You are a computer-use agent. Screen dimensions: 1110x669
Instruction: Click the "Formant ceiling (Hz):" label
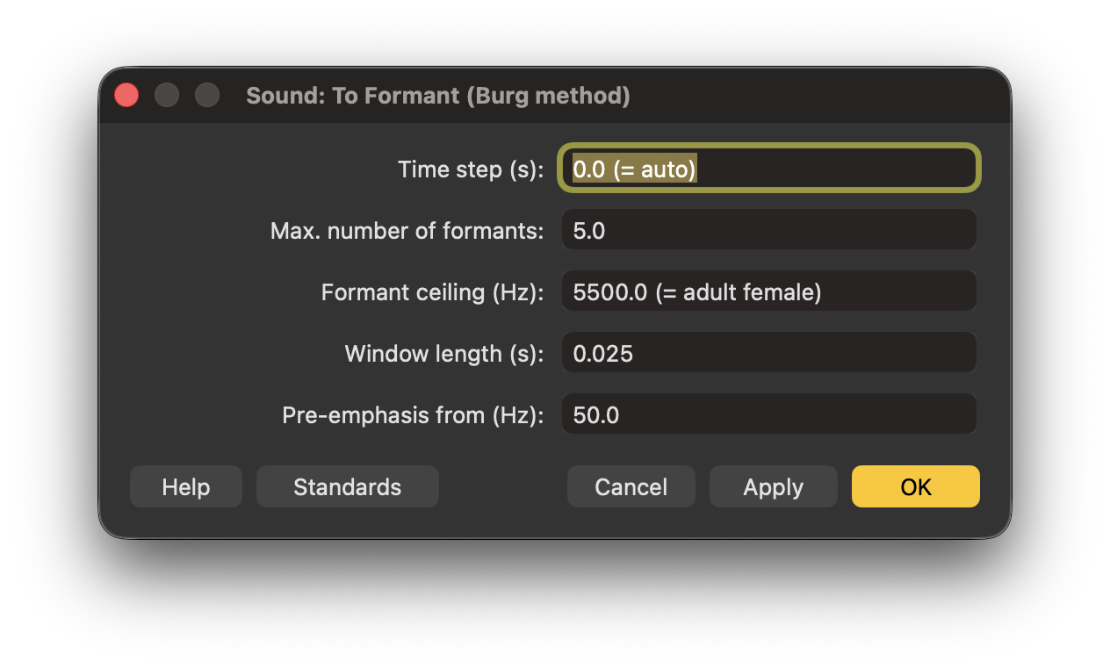pyautogui.click(x=432, y=292)
